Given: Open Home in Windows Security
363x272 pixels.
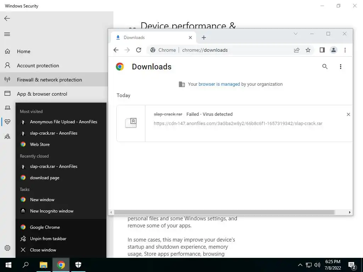Looking at the screenshot, I should coord(54,51).
